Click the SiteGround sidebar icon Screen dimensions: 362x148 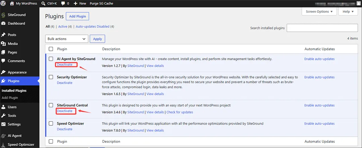pyautogui.click(x=3, y=15)
